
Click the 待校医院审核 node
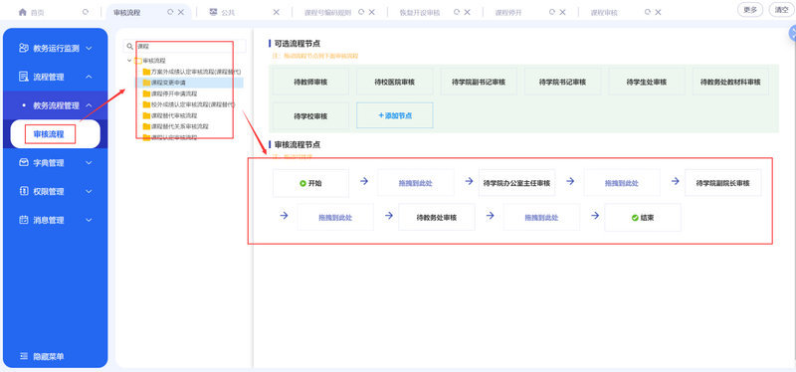(394, 82)
